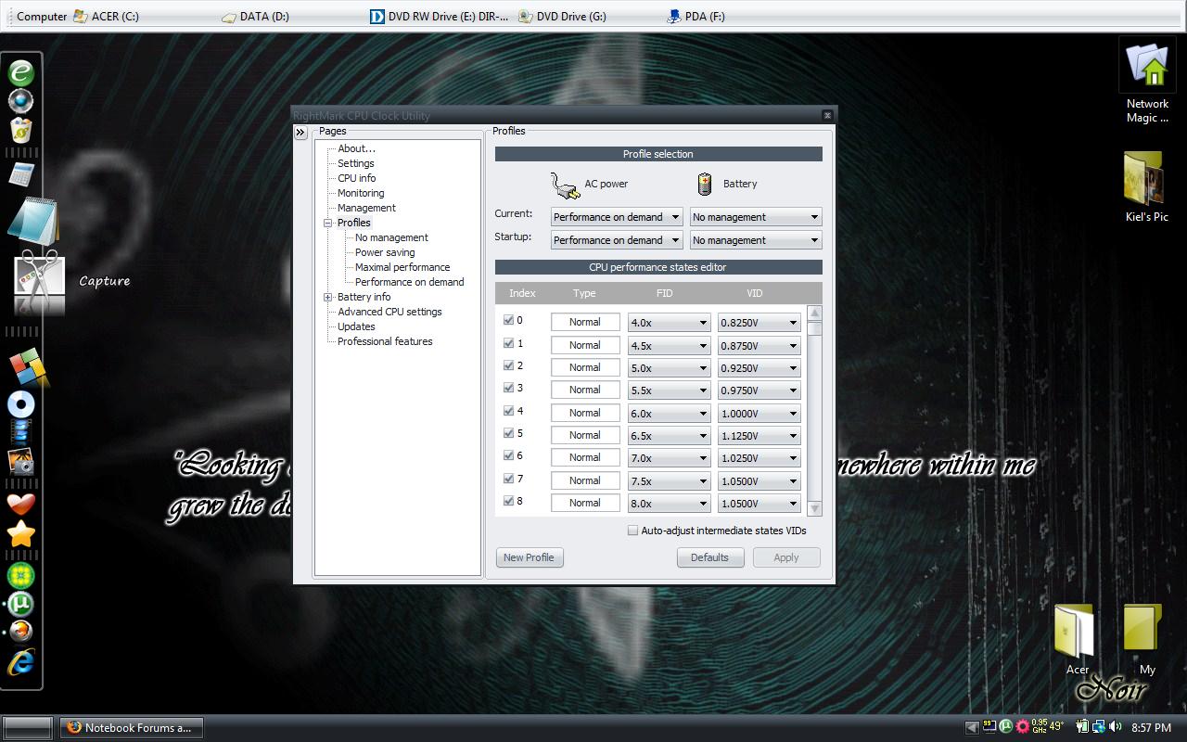Show hidden tray icons arrow
The width and height of the screenshot is (1187, 742).
971,728
